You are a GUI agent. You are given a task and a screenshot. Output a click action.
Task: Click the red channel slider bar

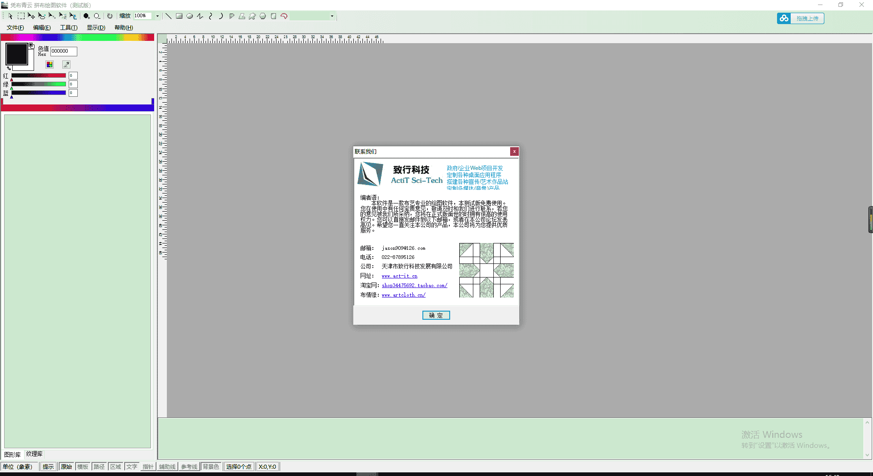[39, 75]
